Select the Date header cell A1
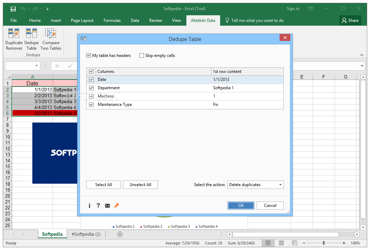This screenshot has height=250, width=370. pyautogui.click(x=32, y=83)
